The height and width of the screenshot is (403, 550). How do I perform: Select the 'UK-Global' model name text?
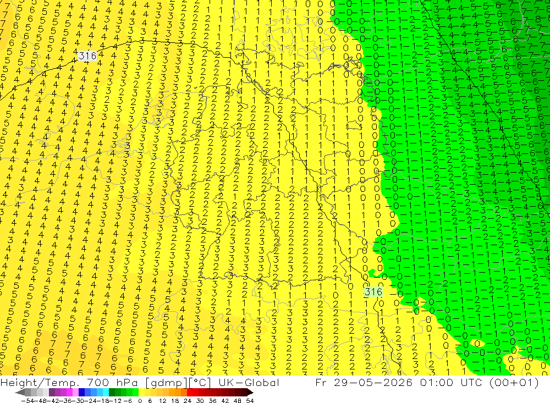tap(249, 382)
